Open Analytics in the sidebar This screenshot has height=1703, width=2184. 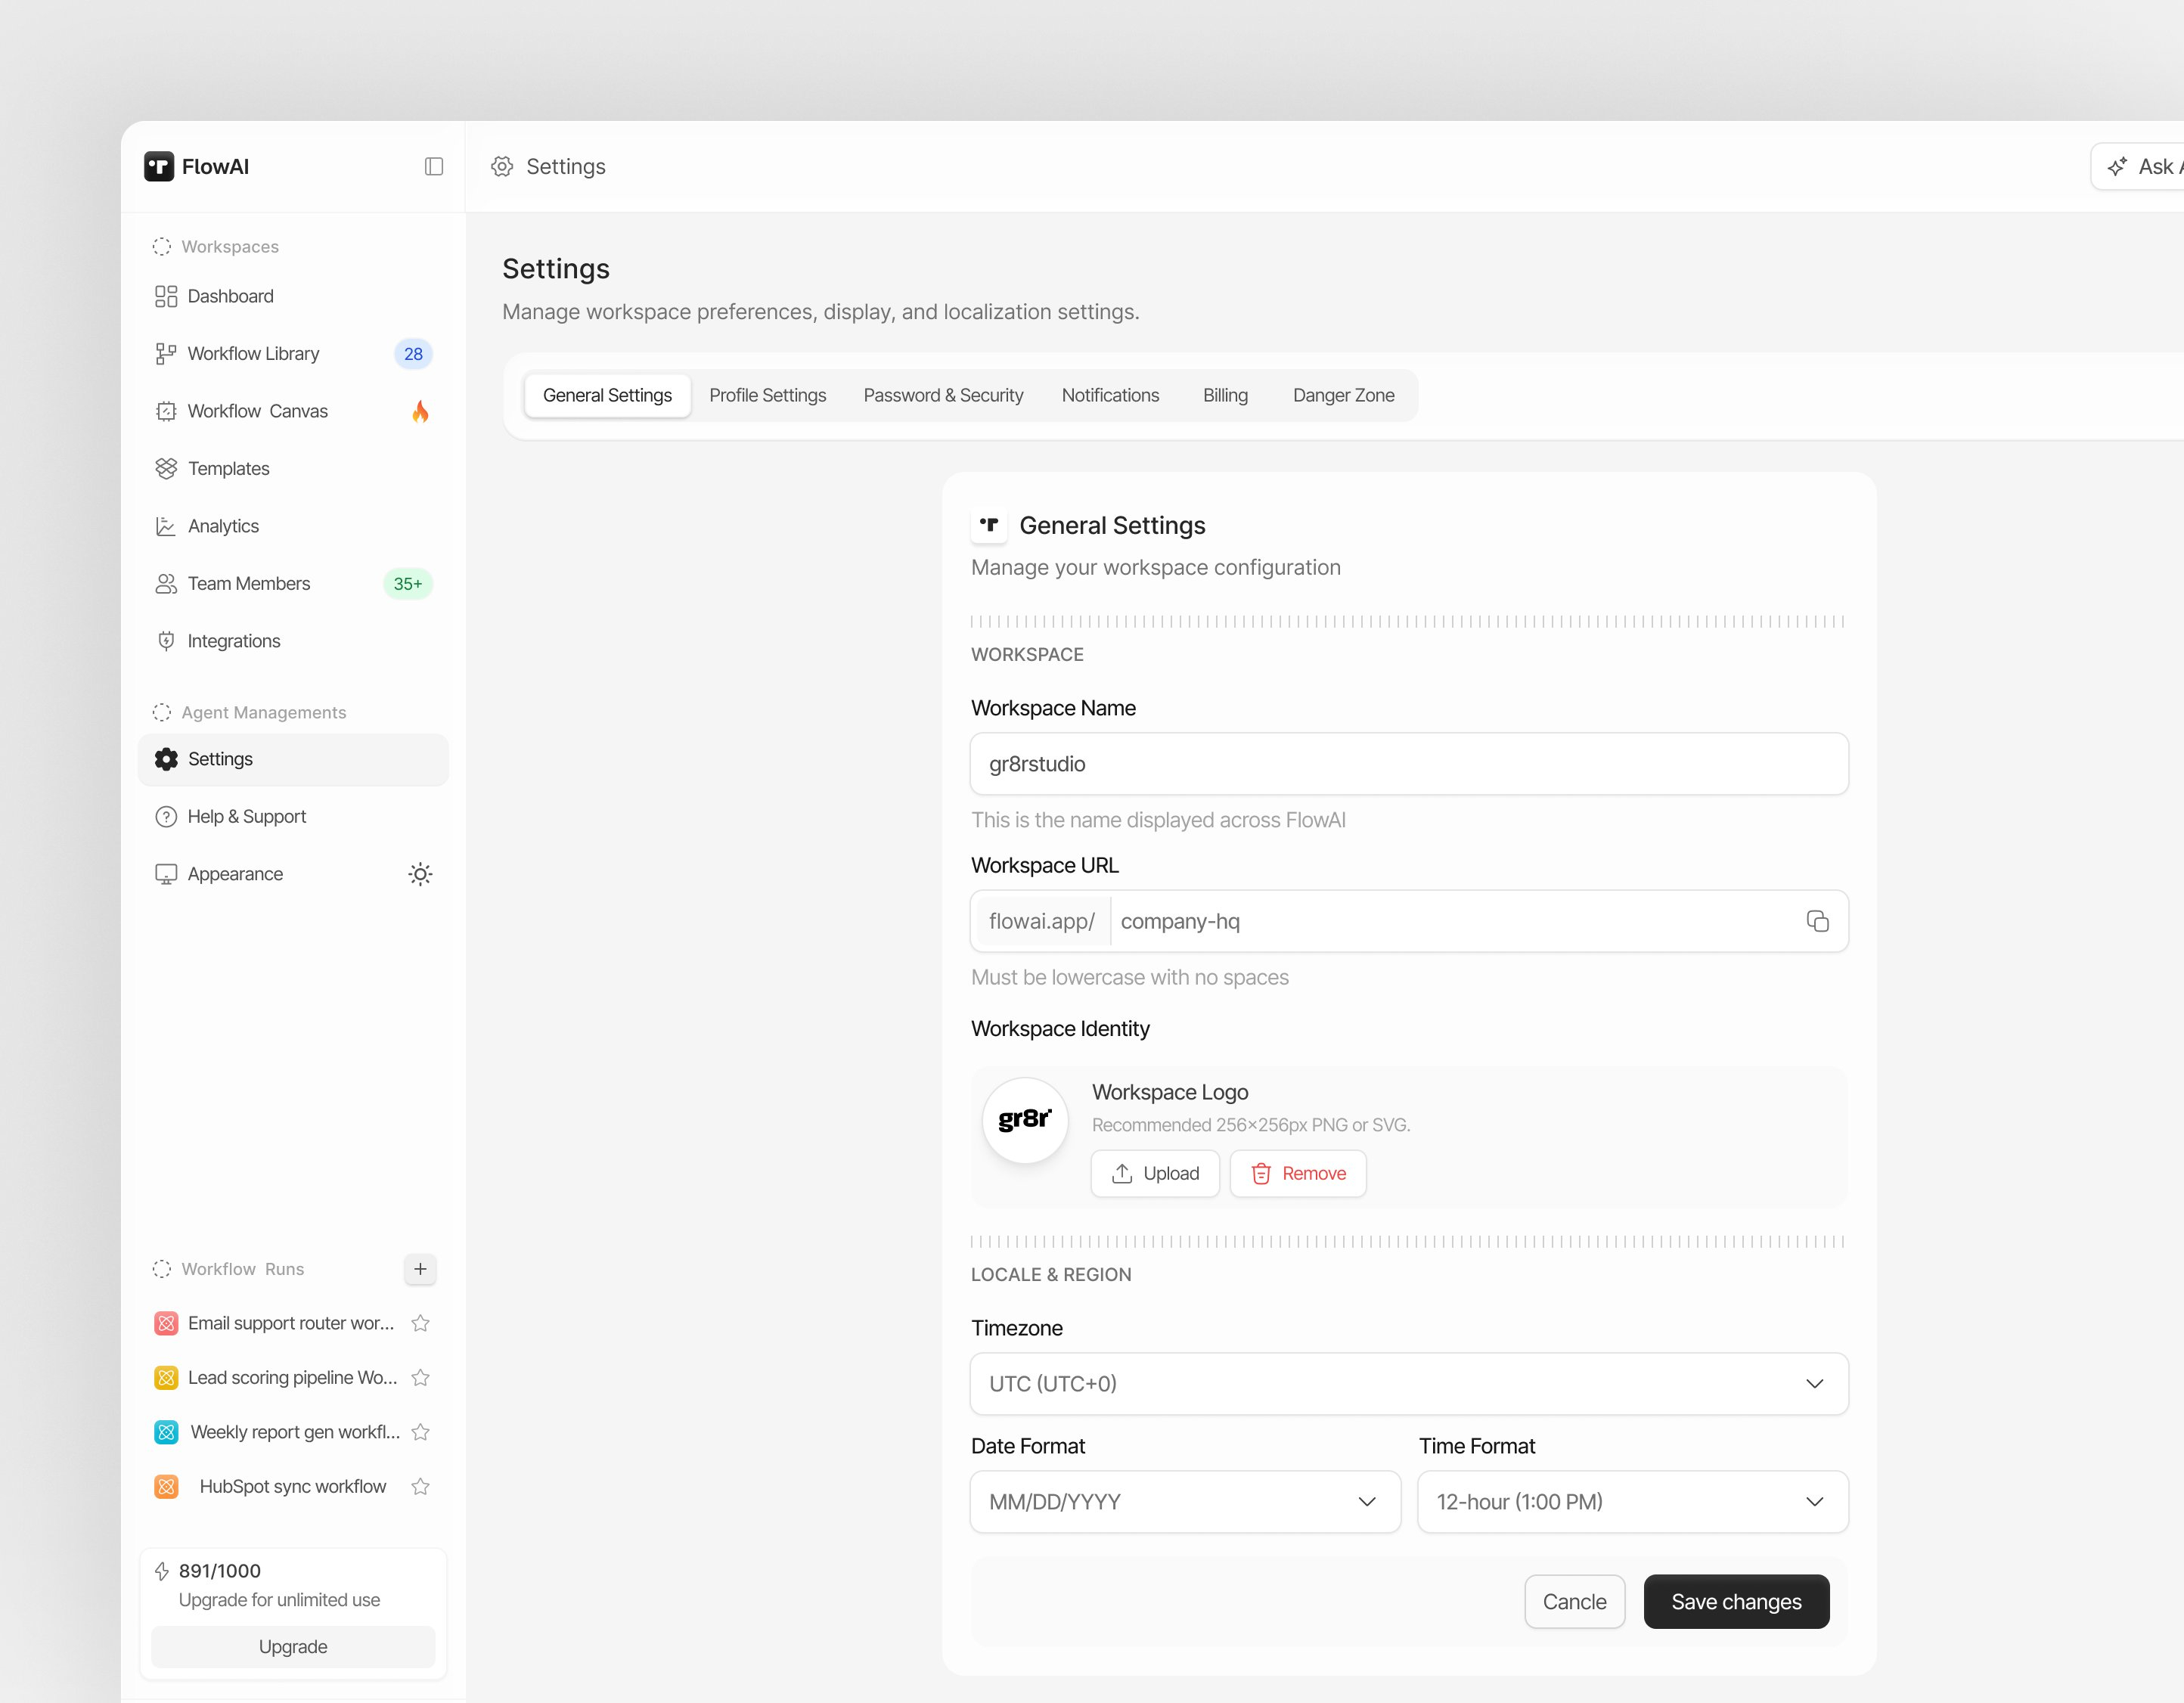293,526
